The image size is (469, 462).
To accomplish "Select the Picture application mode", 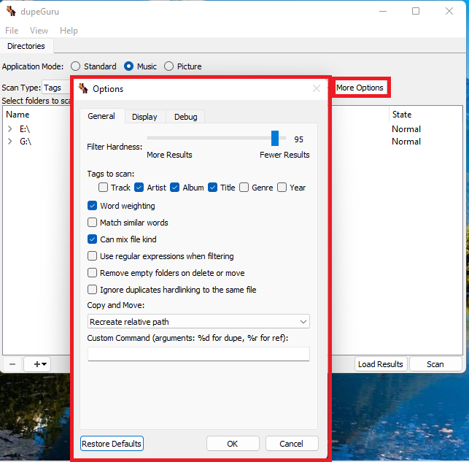I will [169, 66].
